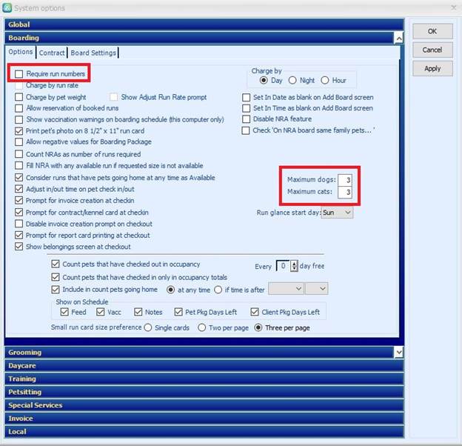The height and width of the screenshot is (446, 462).
Task: Open the Run glance start day dropdown
Action: pos(337,213)
